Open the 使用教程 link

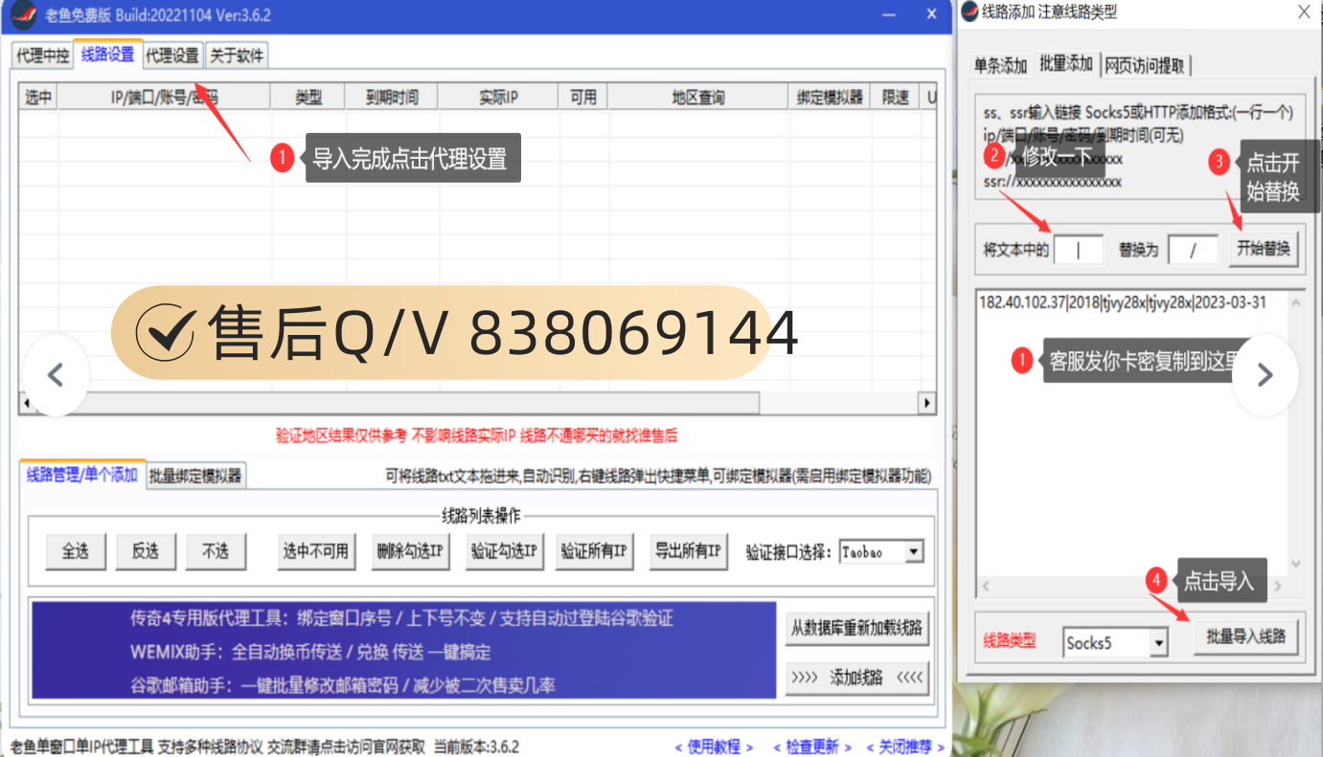[714, 746]
